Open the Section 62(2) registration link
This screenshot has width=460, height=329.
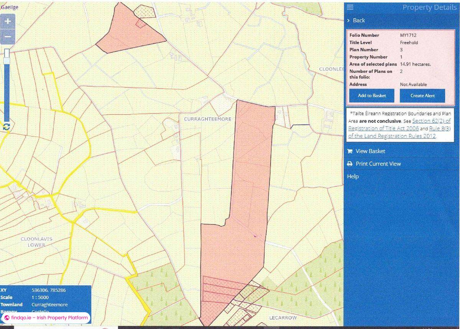(432, 121)
